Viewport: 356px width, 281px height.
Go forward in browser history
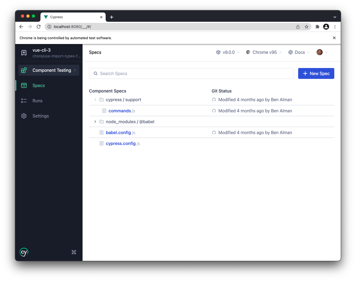tap(30, 27)
